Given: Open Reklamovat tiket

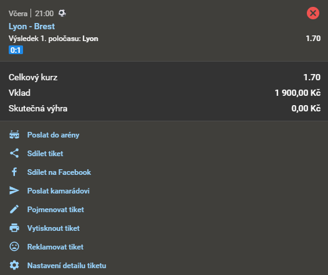Looking at the screenshot, I should click(x=55, y=247).
